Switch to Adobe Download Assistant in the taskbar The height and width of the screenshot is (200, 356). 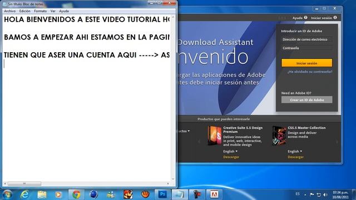pos(214,194)
